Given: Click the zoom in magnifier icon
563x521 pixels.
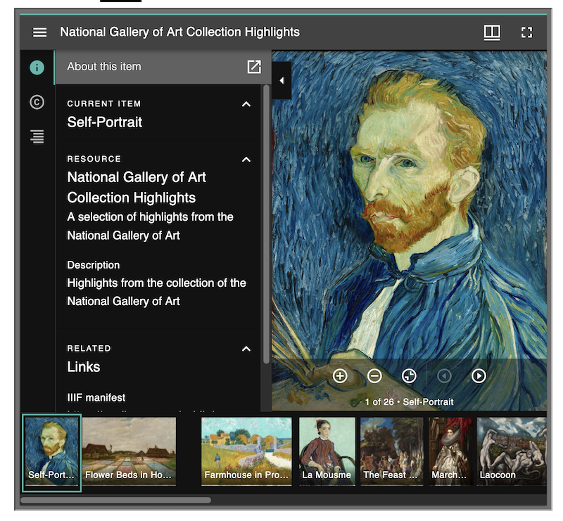Looking at the screenshot, I should tap(341, 376).
